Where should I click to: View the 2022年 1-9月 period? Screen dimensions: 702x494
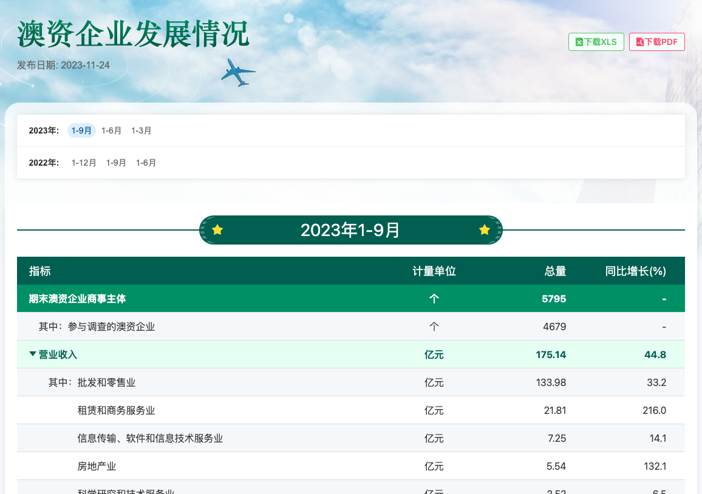pyautogui.click(x=116, y=163)
